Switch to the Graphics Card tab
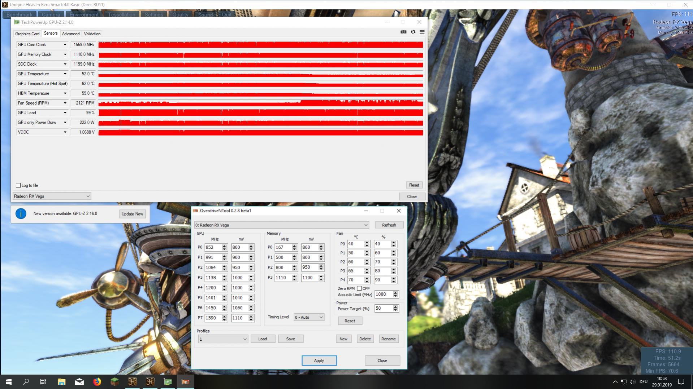 pyautogui.click(x=27, y=34)
